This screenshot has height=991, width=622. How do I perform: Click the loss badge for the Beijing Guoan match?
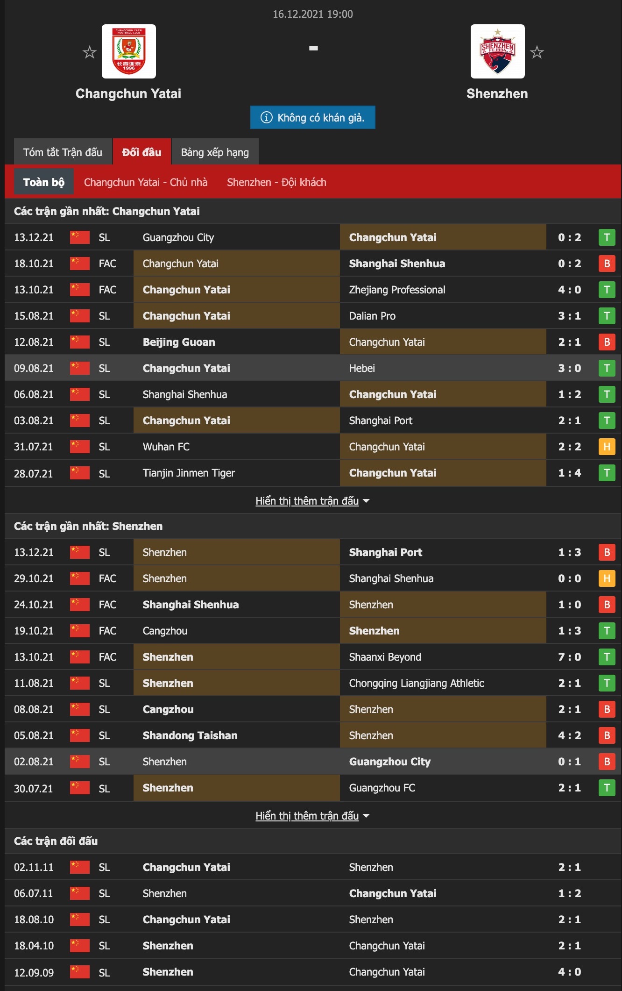607,342
